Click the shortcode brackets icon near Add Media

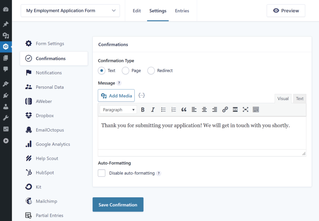click(x=142, y=95)
